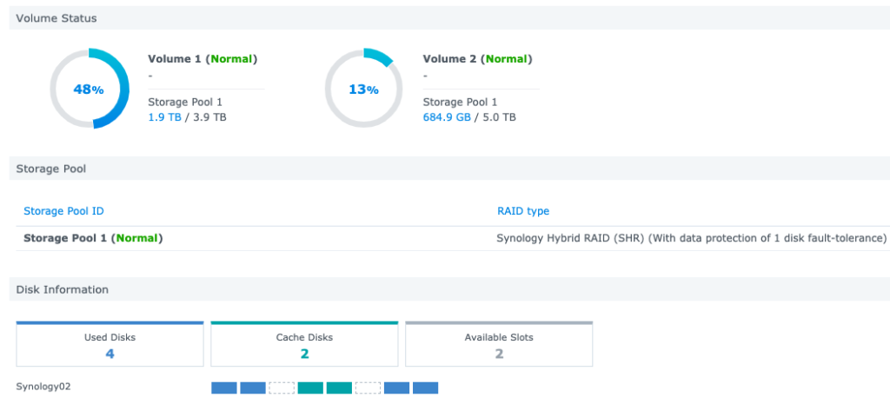Click the second empty dashed disk slot
The height and width of the screenshot is (404, 890).
pos(368,387)
